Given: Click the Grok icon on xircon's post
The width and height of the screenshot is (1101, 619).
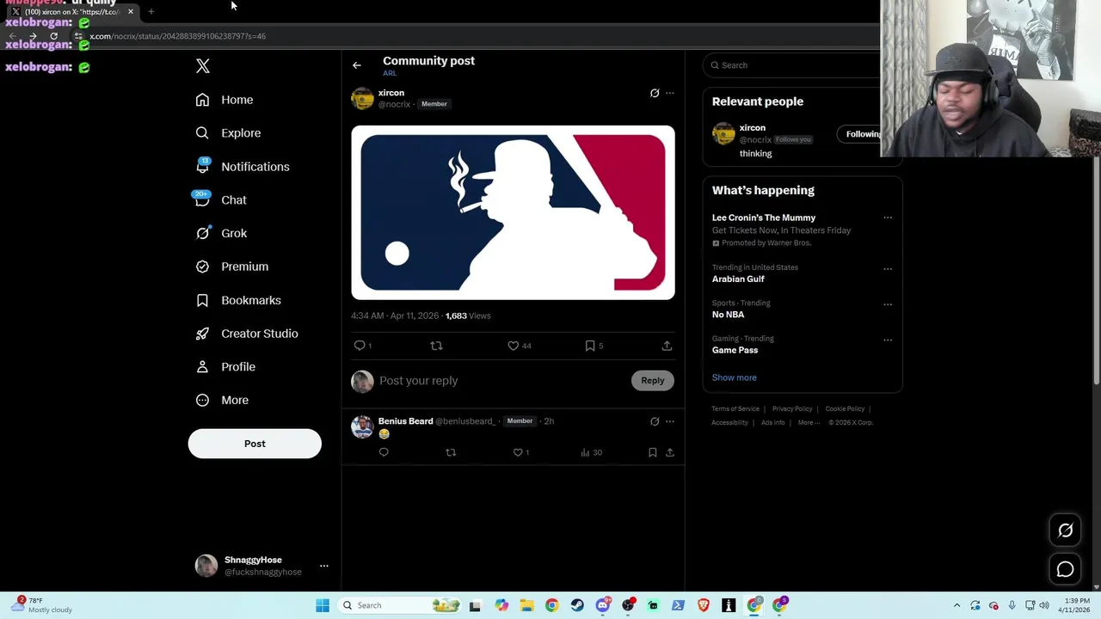Looking at the screenshot, I should coord(655,93).
